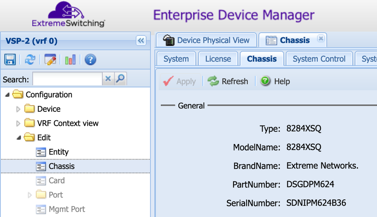
Task: Expand the Port folder arrow
Action: click(30, 195)
